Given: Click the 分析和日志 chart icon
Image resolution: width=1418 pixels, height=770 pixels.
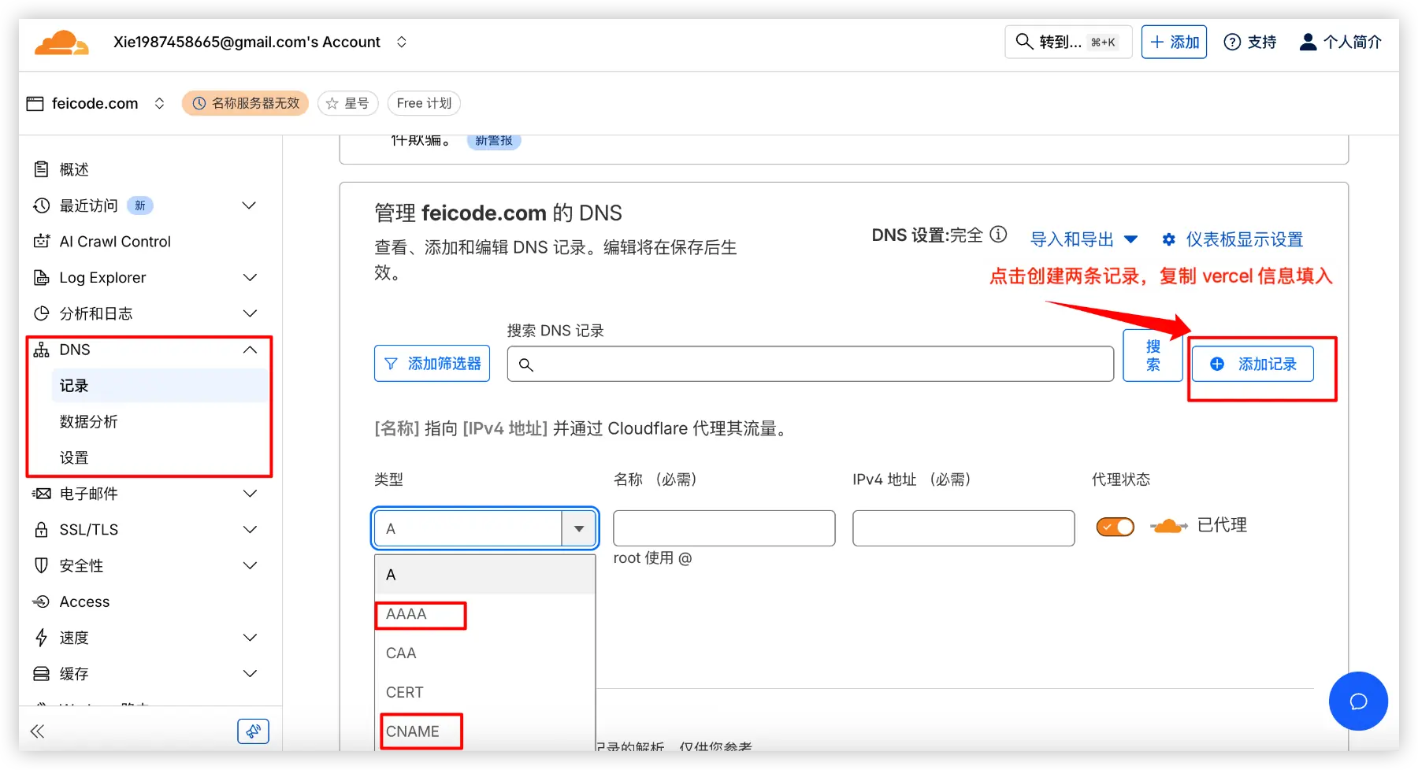Looking at the screenshot, I should pyautogui.click(x=42, y=313).
